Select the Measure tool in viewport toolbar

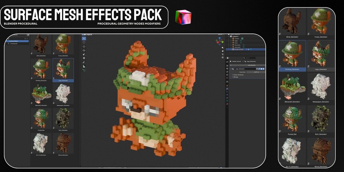coord(84,66)
